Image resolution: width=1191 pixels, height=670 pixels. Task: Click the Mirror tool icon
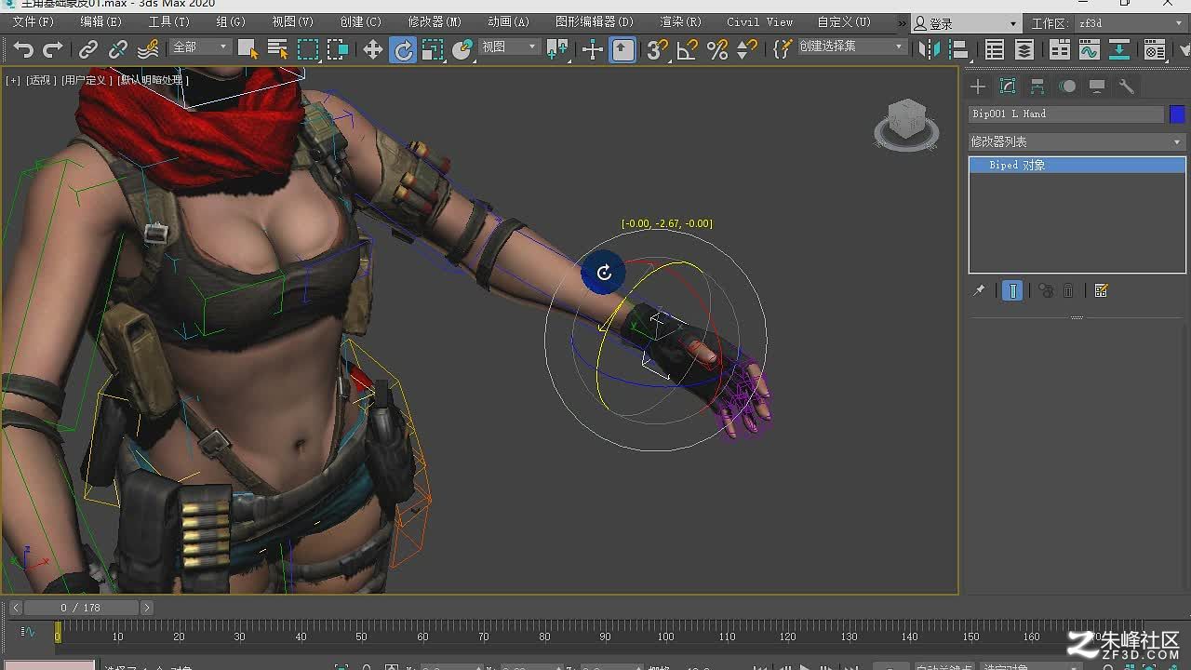coord(930,49)
